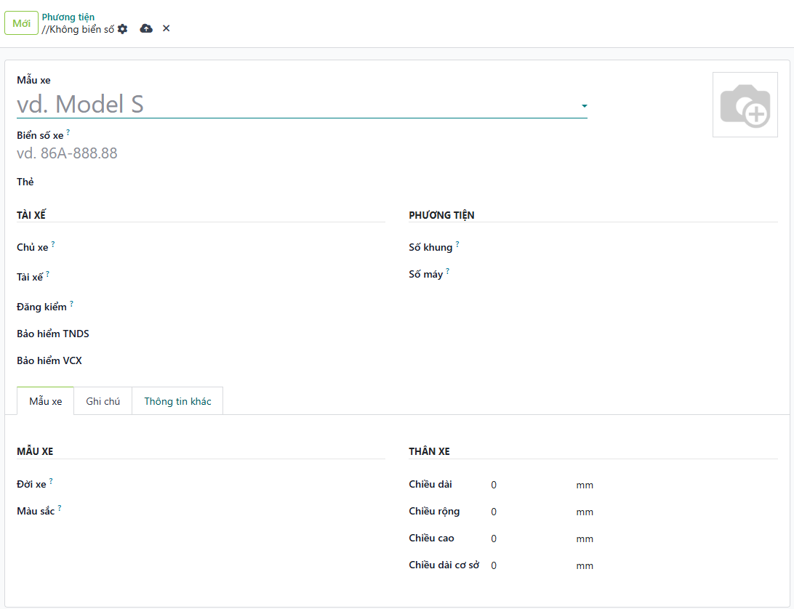This screenshot has height=609, width=794.
Task: Switch to the Ghi chú tab
Action: click(x=103, y=401)
